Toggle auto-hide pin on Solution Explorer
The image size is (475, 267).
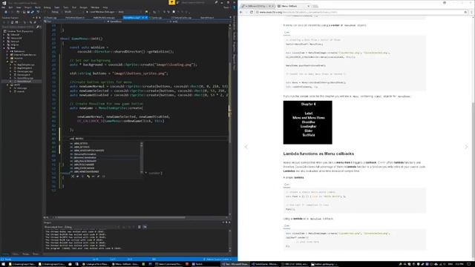[x=36, y=18]
